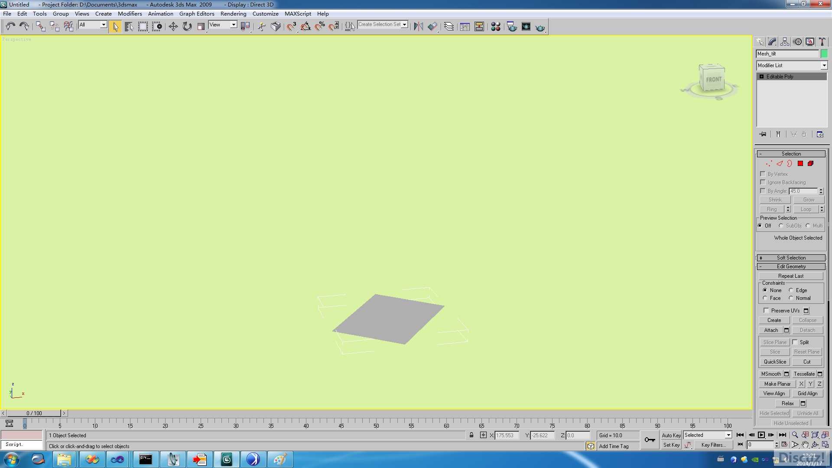This screenshot has width=832, height=468.
Task: Select Polygon sub-object level icon
Action: tap(800, 163)
